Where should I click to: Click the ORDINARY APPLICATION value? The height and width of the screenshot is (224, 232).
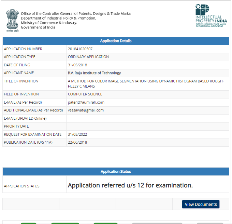point(88,57)
